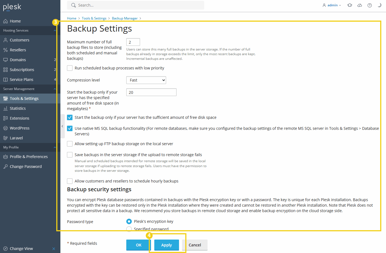Viewport: 386px width, 253px height.
Task: Click the Apply button
Action: tap(167, 245)
